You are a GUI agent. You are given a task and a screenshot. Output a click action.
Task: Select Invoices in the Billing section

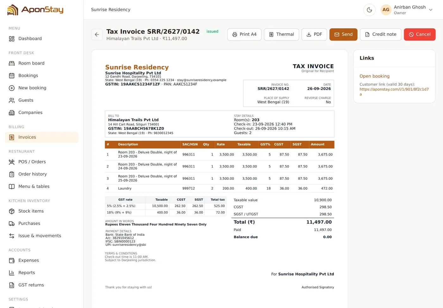pyautogui.click(x=42, y=138)
